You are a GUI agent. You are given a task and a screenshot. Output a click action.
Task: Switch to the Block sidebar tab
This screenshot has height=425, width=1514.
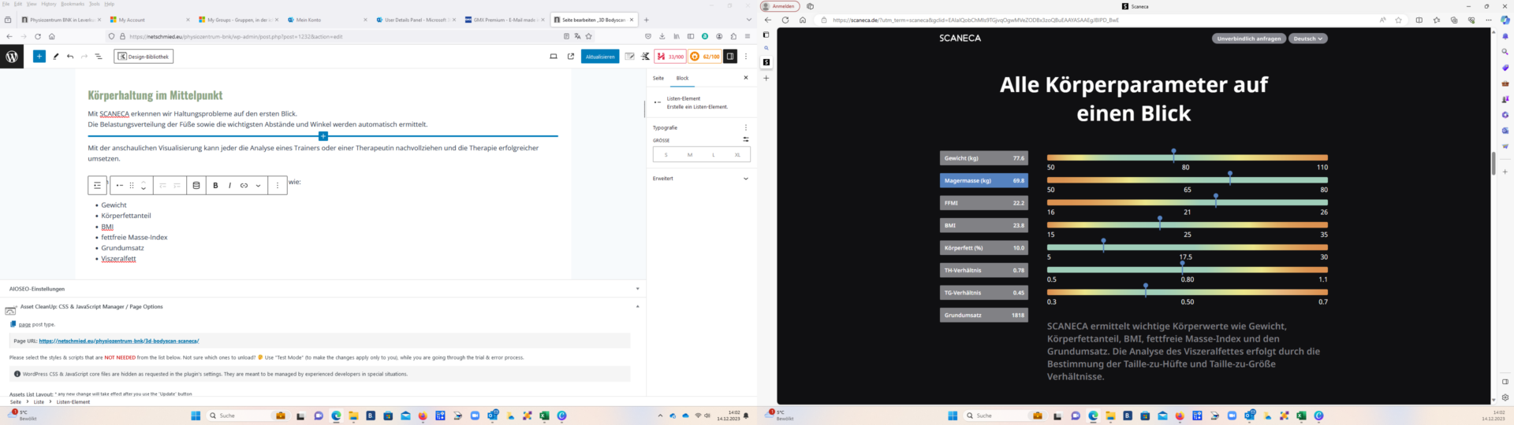[x=683, y=78]
